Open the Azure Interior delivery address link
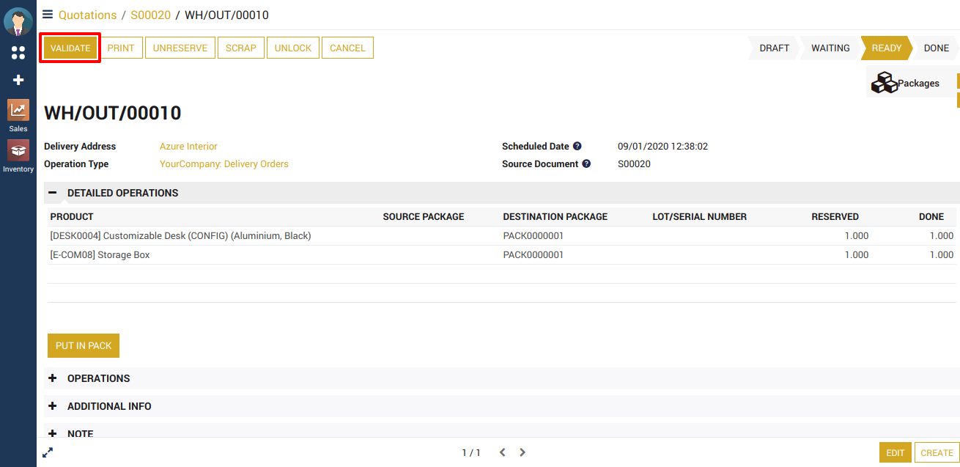 pos(188,147)
